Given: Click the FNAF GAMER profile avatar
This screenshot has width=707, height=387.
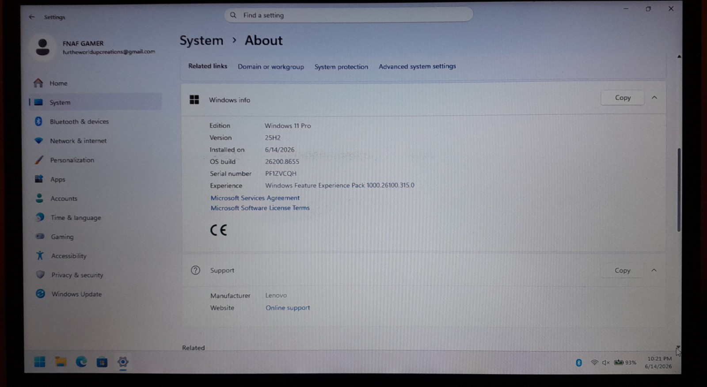Looking at the screenshot, I should pyautogui.click(x=42, y=47).
